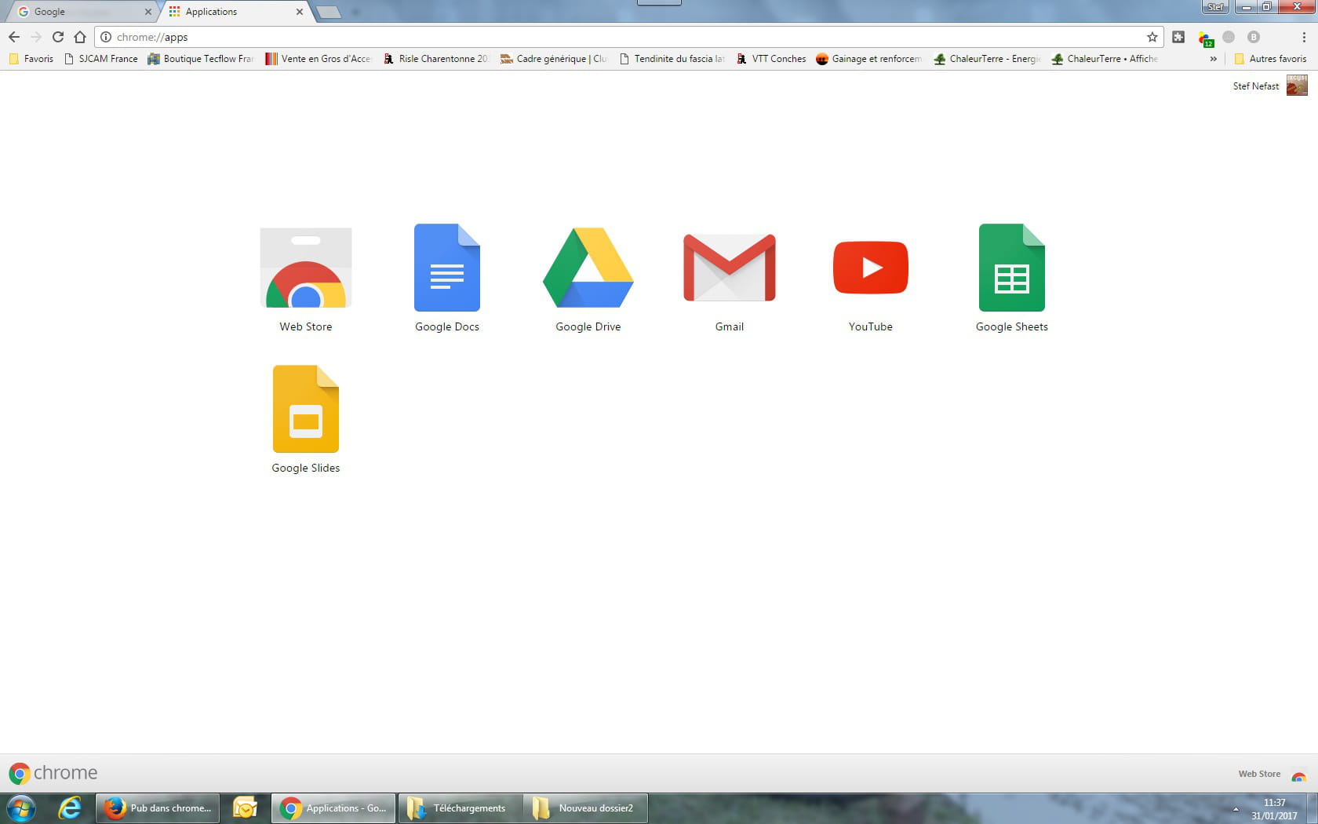Open VTT Conches bookmark
This screenshot has height=824, width=1318.
(771, 59)
